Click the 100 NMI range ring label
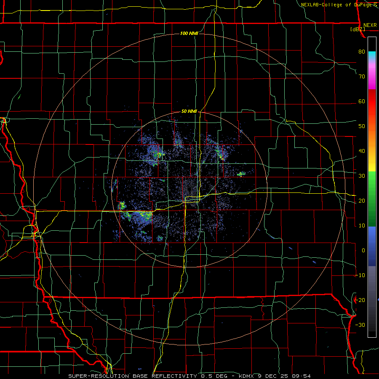379x379 pixels. [x=189, y=33]
